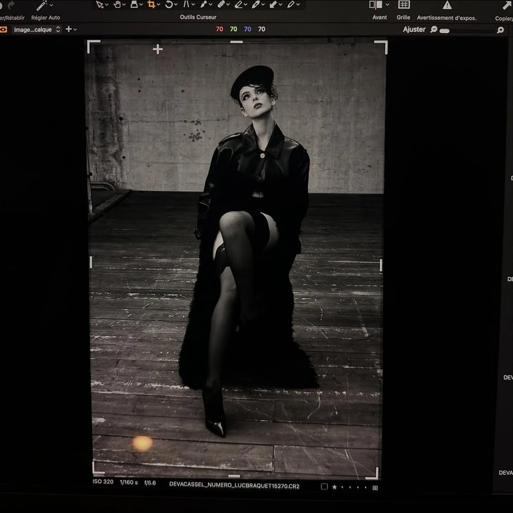Toggle the Grille grid overlay
The height and width of the screenshot is (513, 513).
[x=404, y=5]
